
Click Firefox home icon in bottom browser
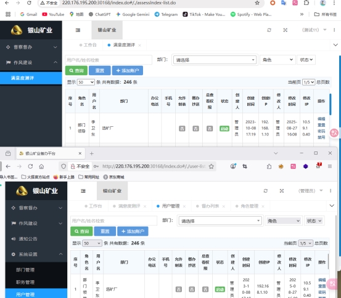41,166
